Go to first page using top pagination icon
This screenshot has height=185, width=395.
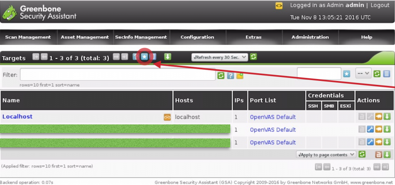click(36, 57)
